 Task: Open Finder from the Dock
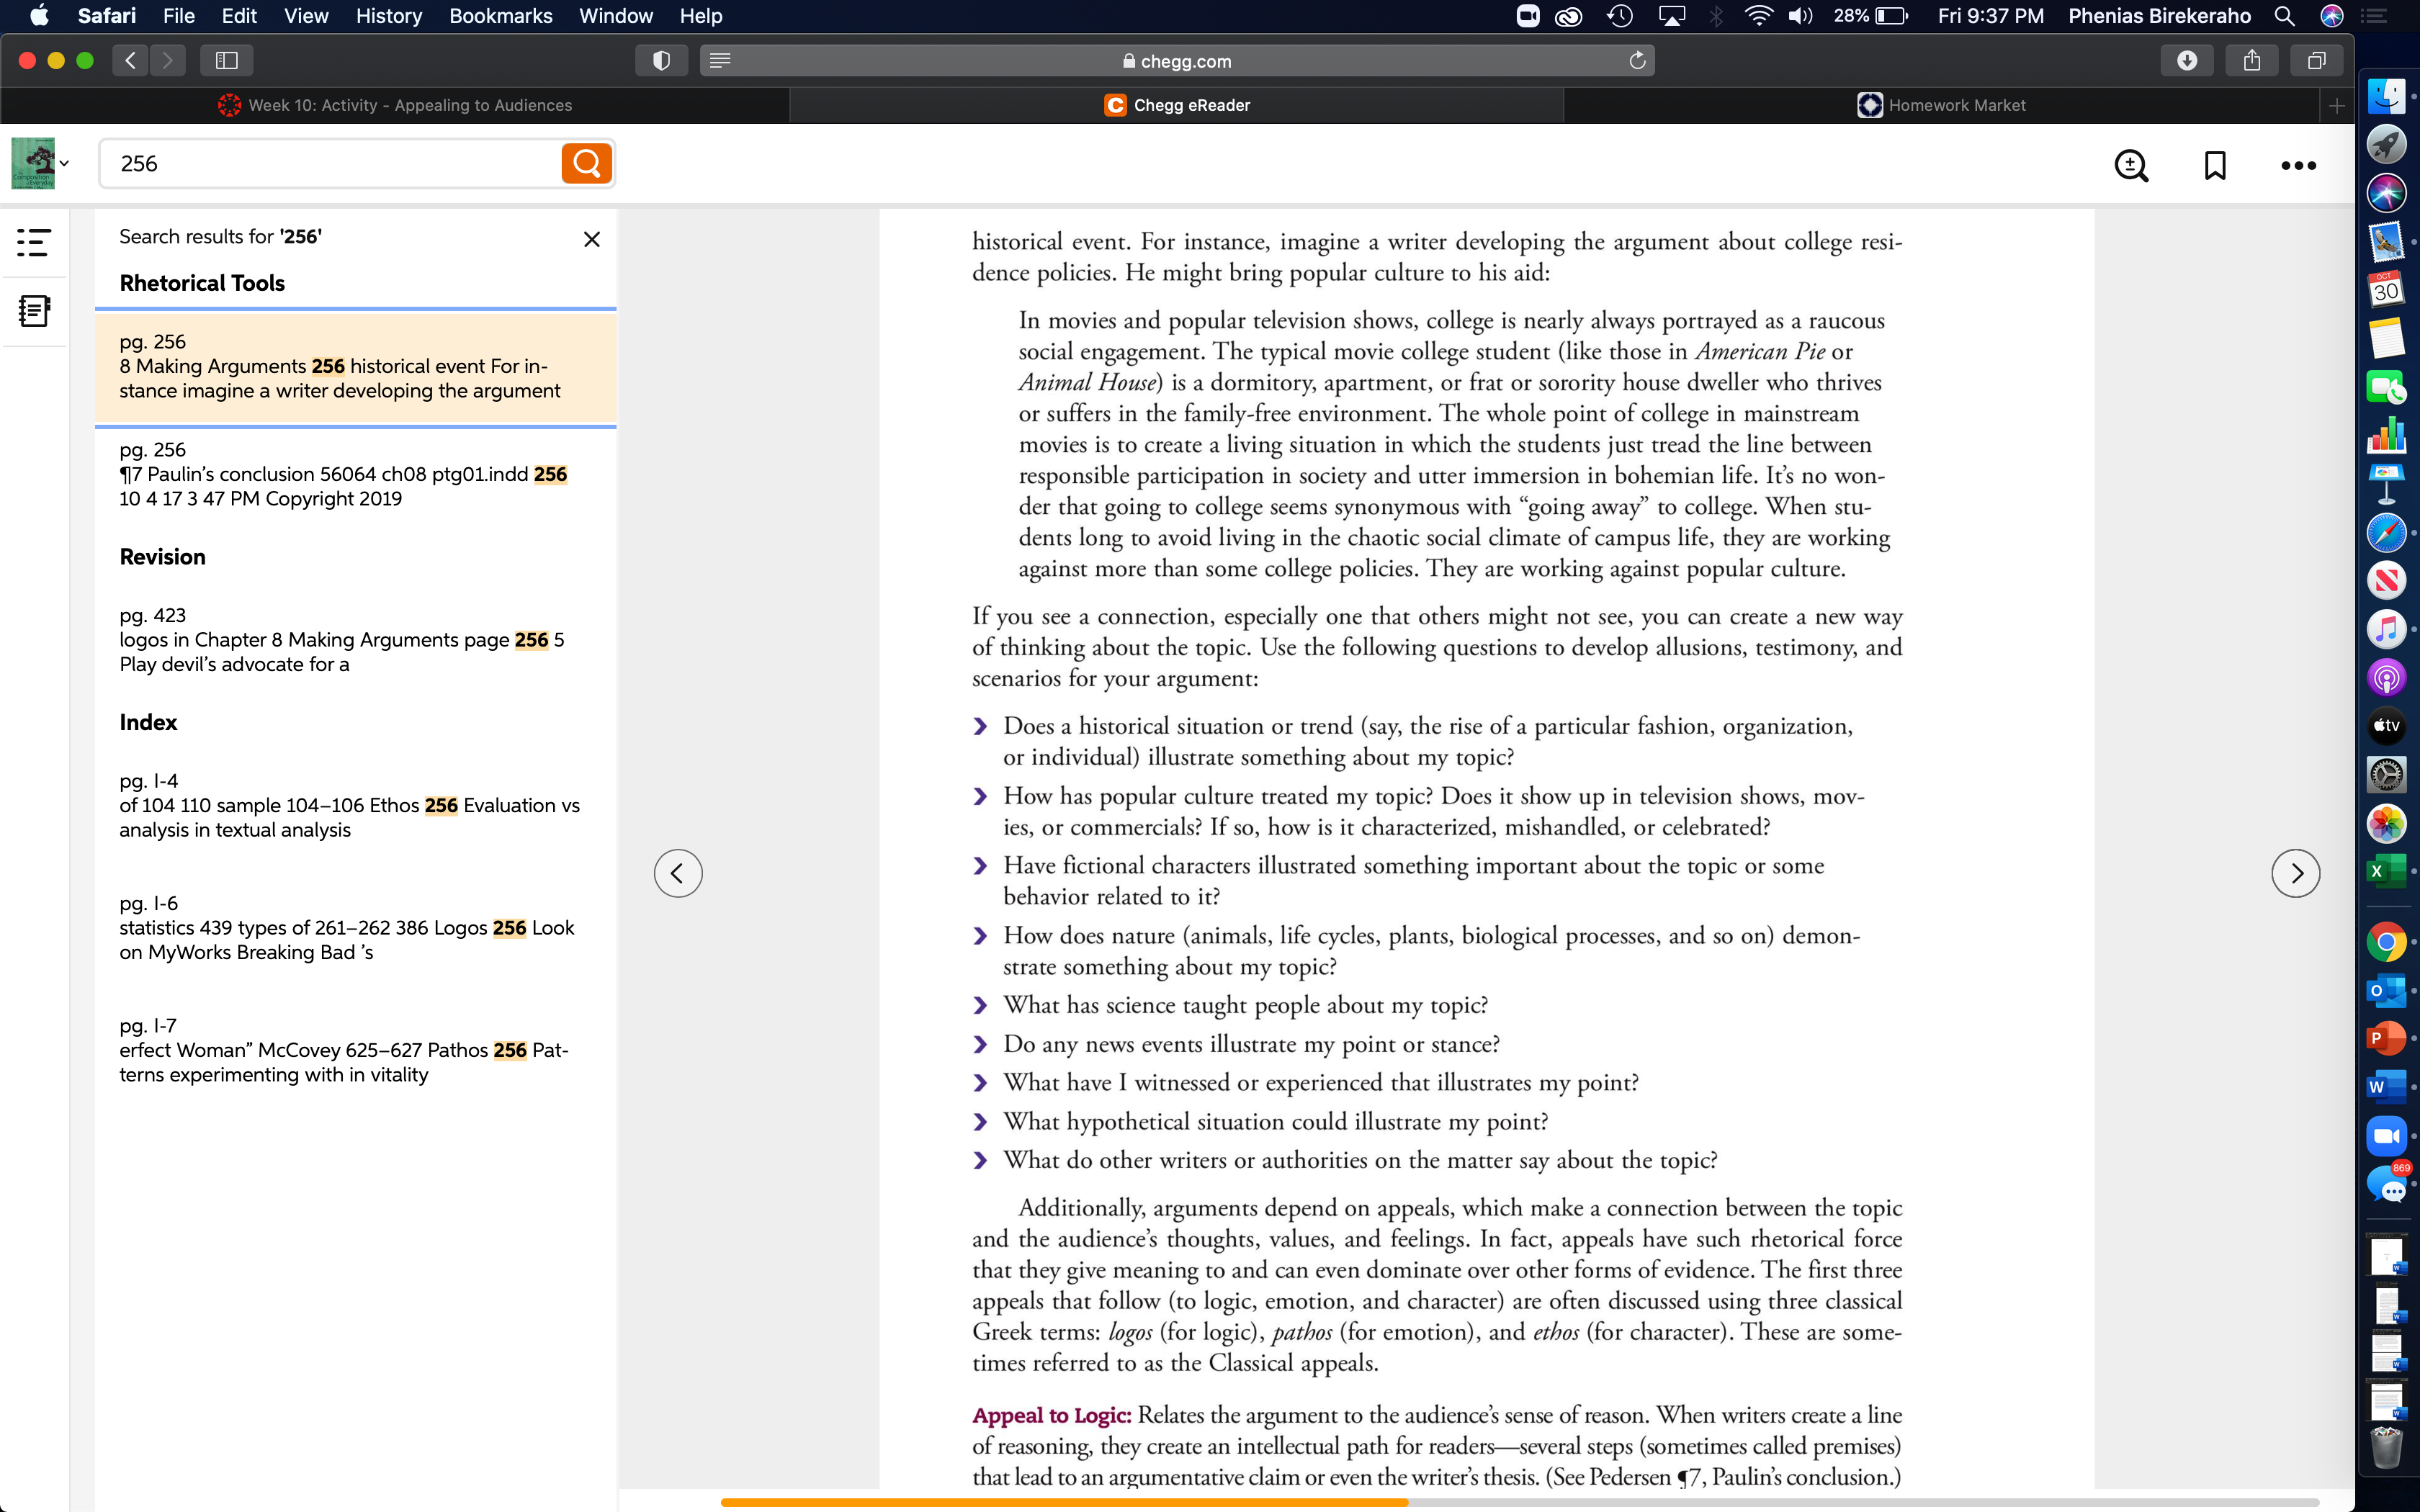[x=2386, y=96]
